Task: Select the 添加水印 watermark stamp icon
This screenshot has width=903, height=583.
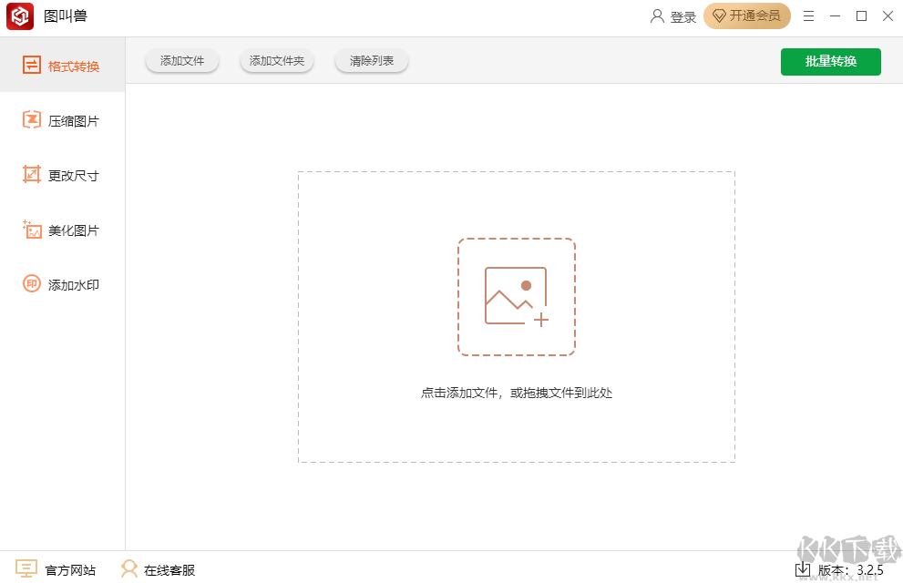Action: pyautogui.click(x=32, y=284)
